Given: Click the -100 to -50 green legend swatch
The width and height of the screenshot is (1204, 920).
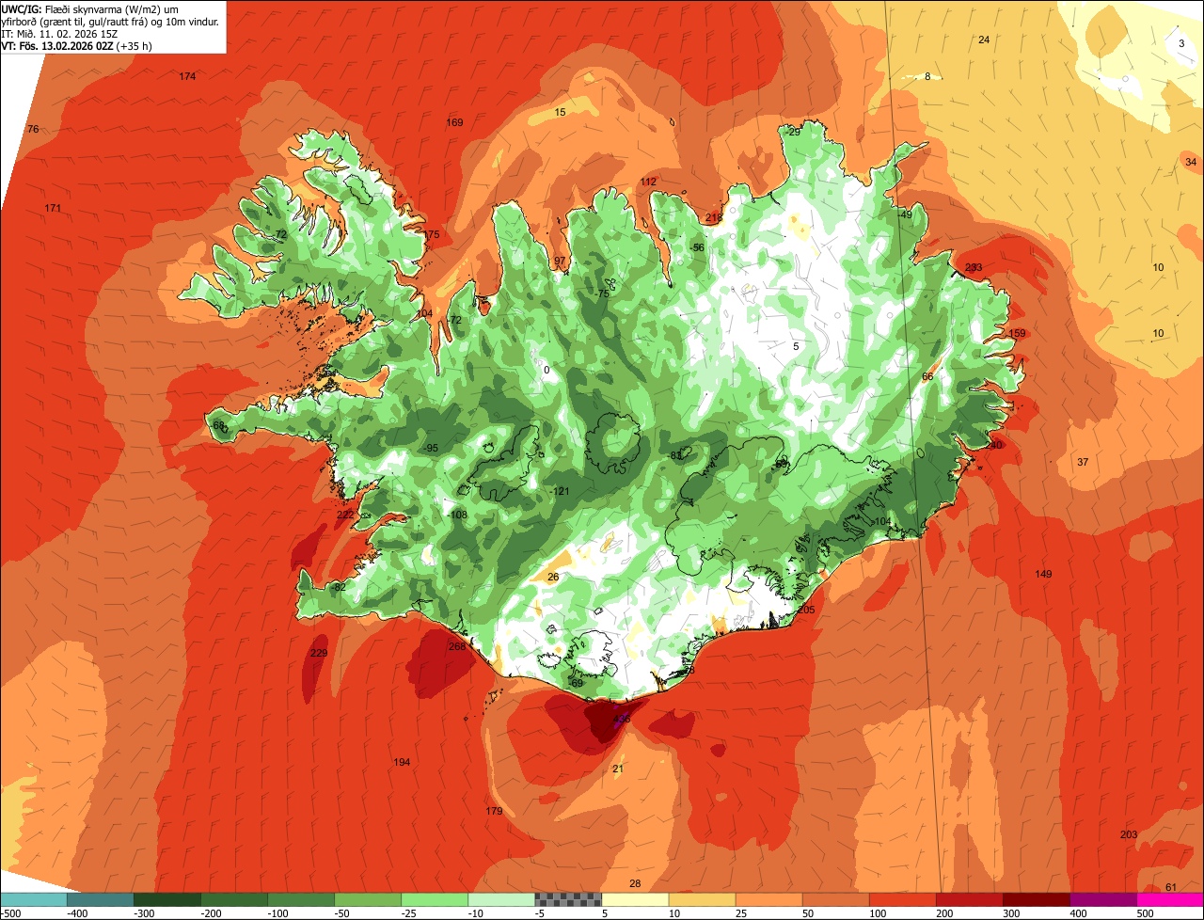Looking at the screenshot, I should (300, 899).
